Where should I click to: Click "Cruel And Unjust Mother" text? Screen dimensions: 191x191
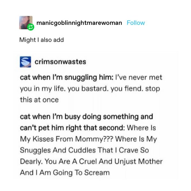click(121, 161)
